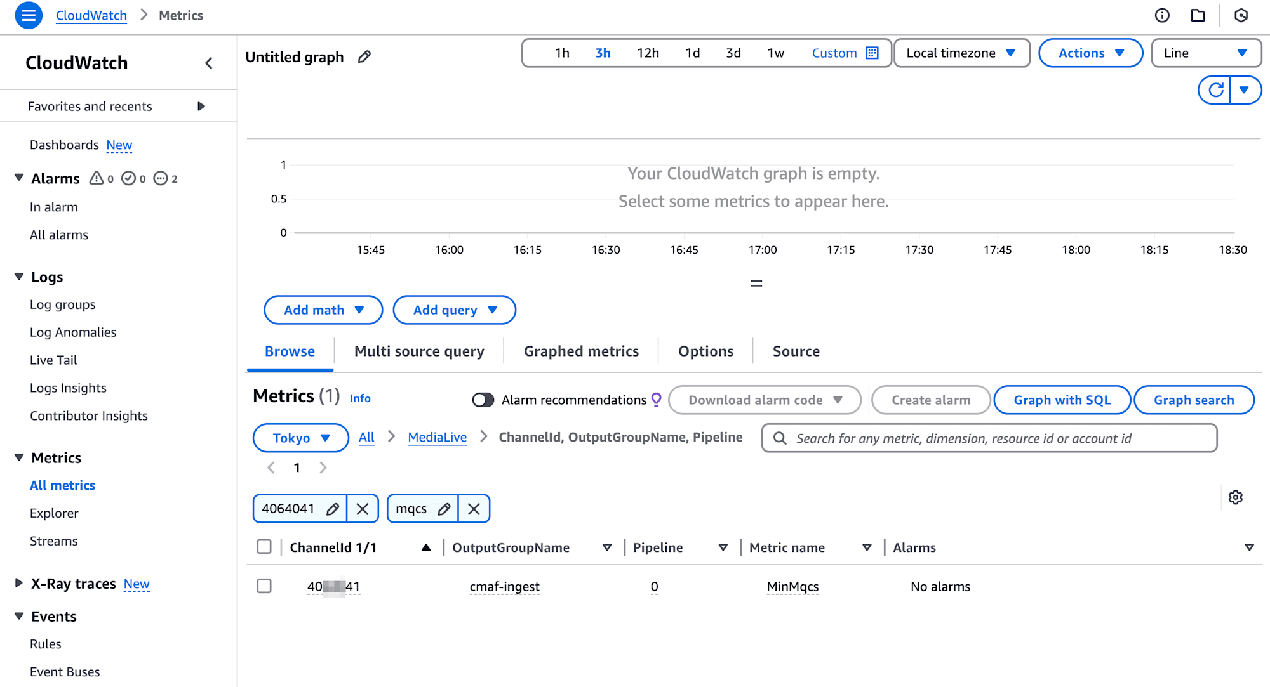The height and width of the screenshot is (687, 1270).
Task: Open OutputGroupName column filter arrow
Action: (x=607, y=547)
